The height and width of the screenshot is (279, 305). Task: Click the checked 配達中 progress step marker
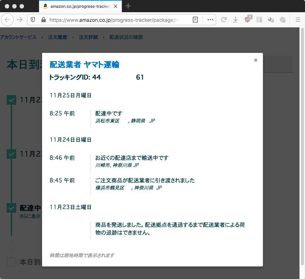[11, 208]
